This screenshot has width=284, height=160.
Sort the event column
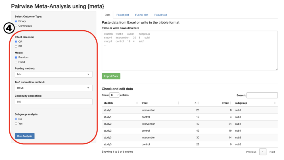(x=225, y=103)
